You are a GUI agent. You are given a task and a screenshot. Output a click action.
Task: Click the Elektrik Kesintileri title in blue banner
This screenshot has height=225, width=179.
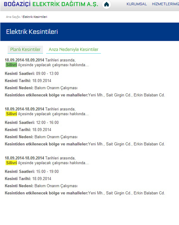click(x=32, y=32)
